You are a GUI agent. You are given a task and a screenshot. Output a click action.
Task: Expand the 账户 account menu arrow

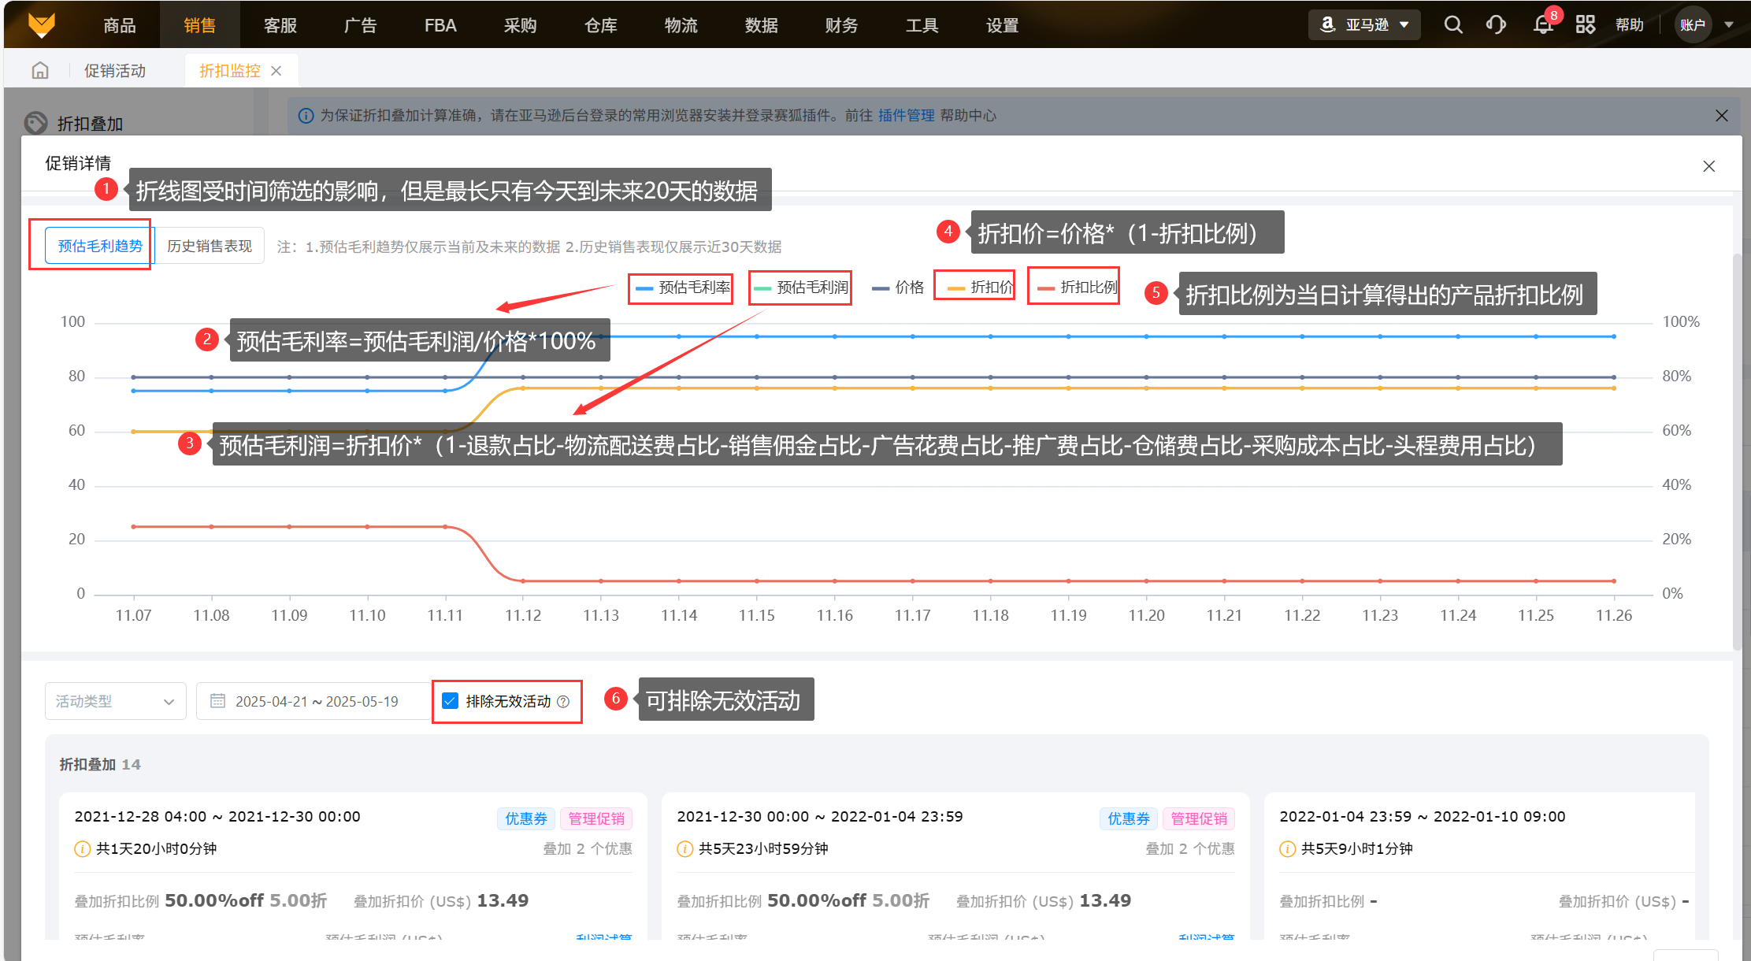pyautogui.click(x=1729, y=24)
